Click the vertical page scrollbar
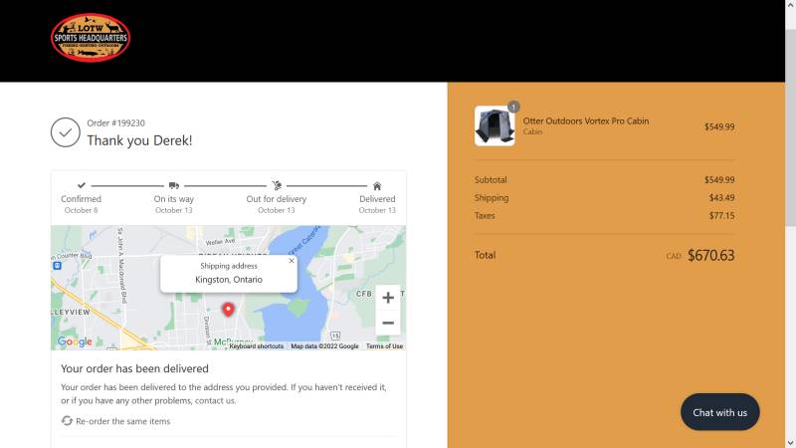This screenshot has width=796, height=448. 790,128
